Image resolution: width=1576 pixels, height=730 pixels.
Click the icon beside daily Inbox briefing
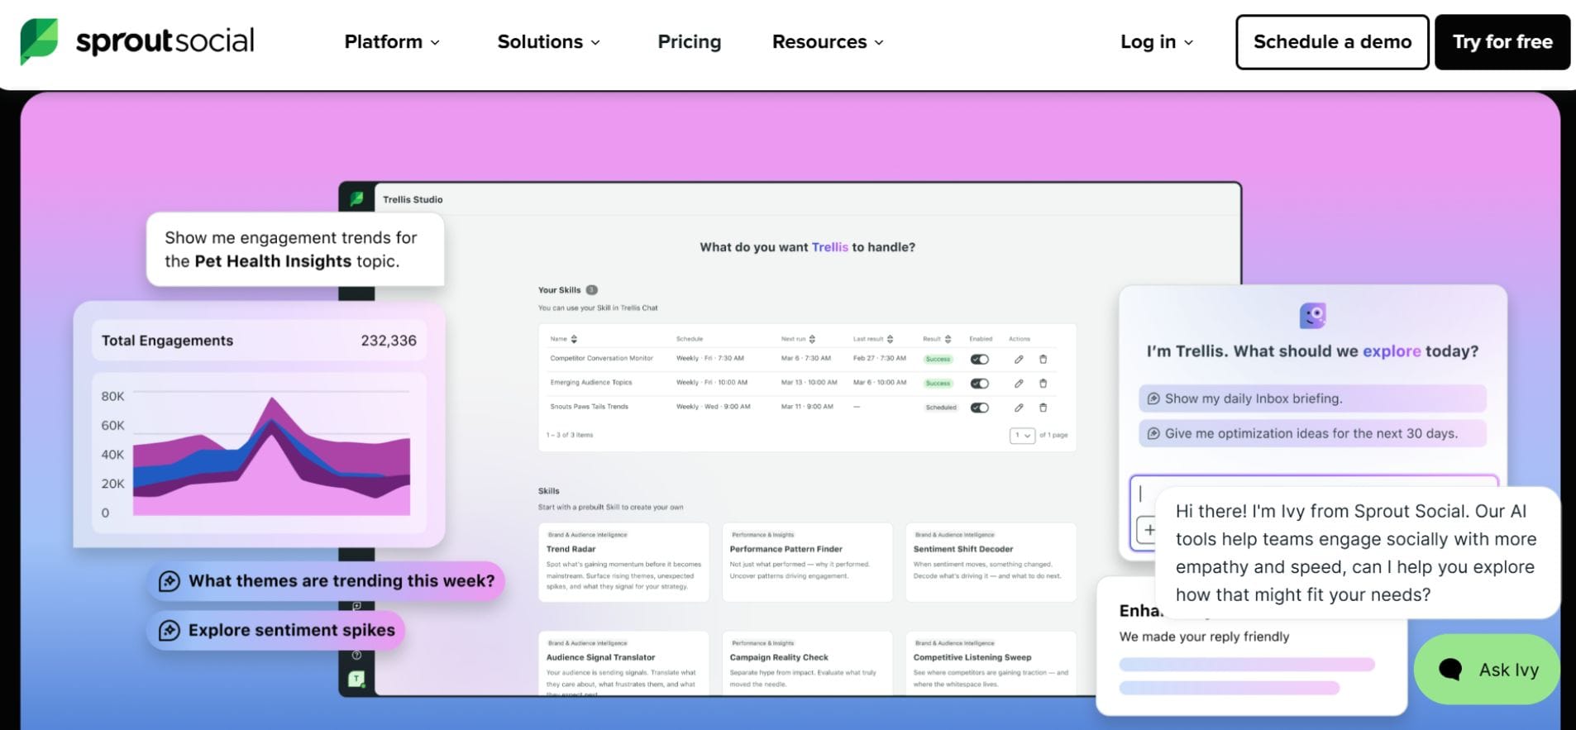[1153, 398]
